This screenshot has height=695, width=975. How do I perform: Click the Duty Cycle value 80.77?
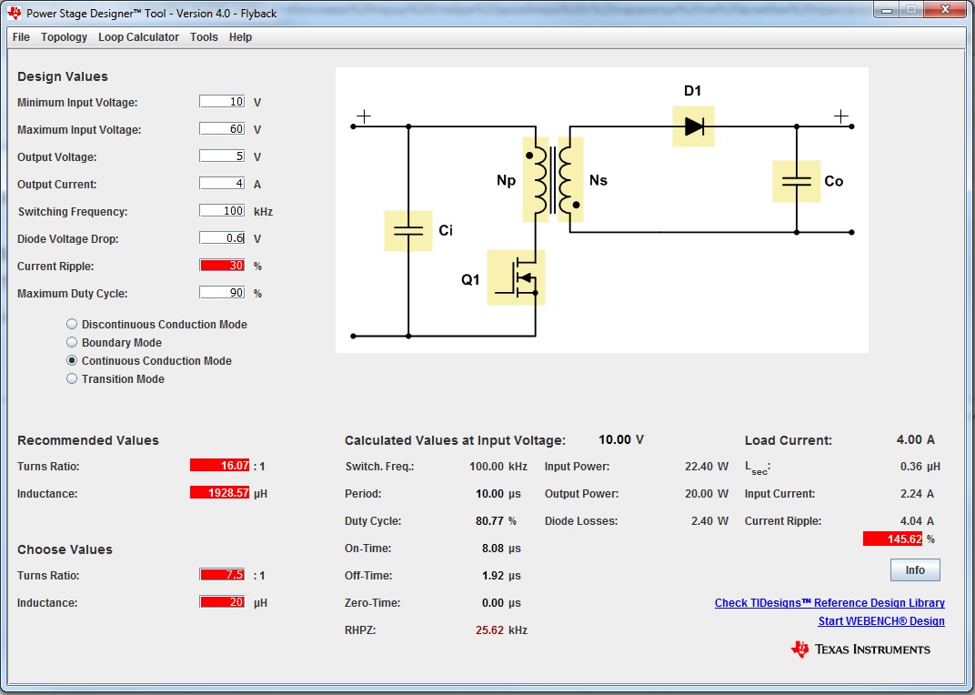click(x=490, y=520)
